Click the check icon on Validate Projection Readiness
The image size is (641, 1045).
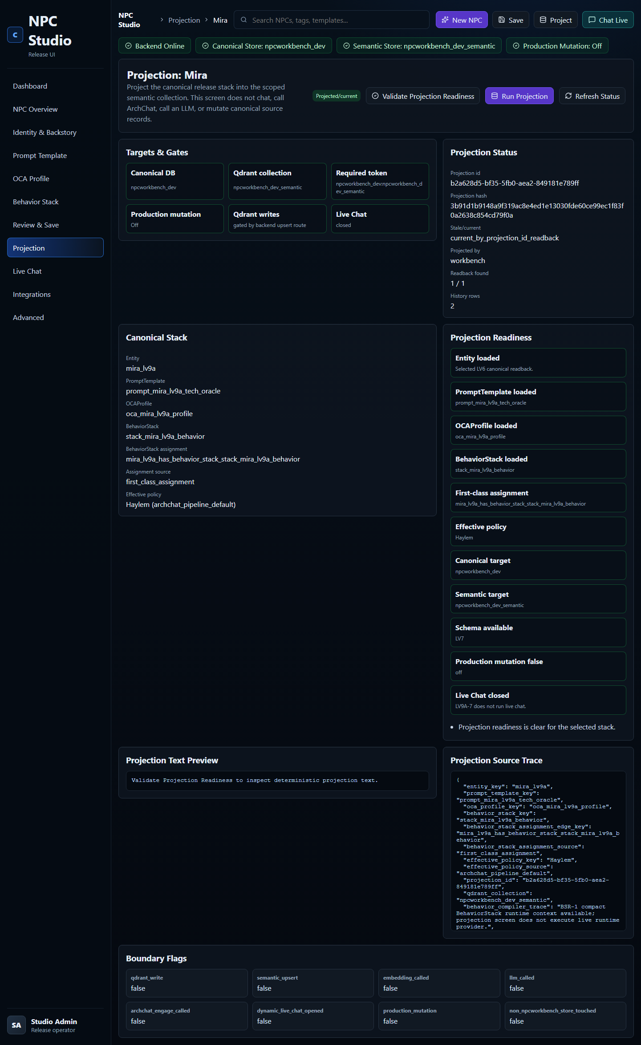[375, 96]
